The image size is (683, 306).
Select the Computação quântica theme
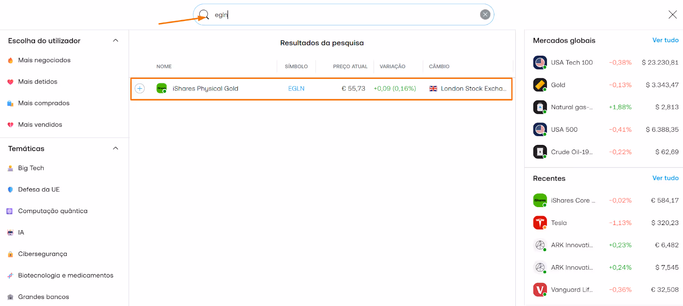click(x=53, y=211)
